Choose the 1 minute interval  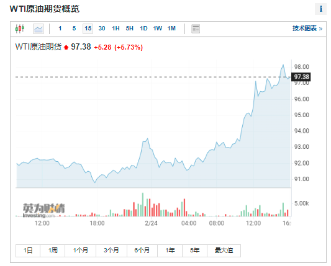pyautogui.click(x=60, y=29)
